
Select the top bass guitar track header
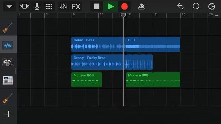[x=8, y=27]
